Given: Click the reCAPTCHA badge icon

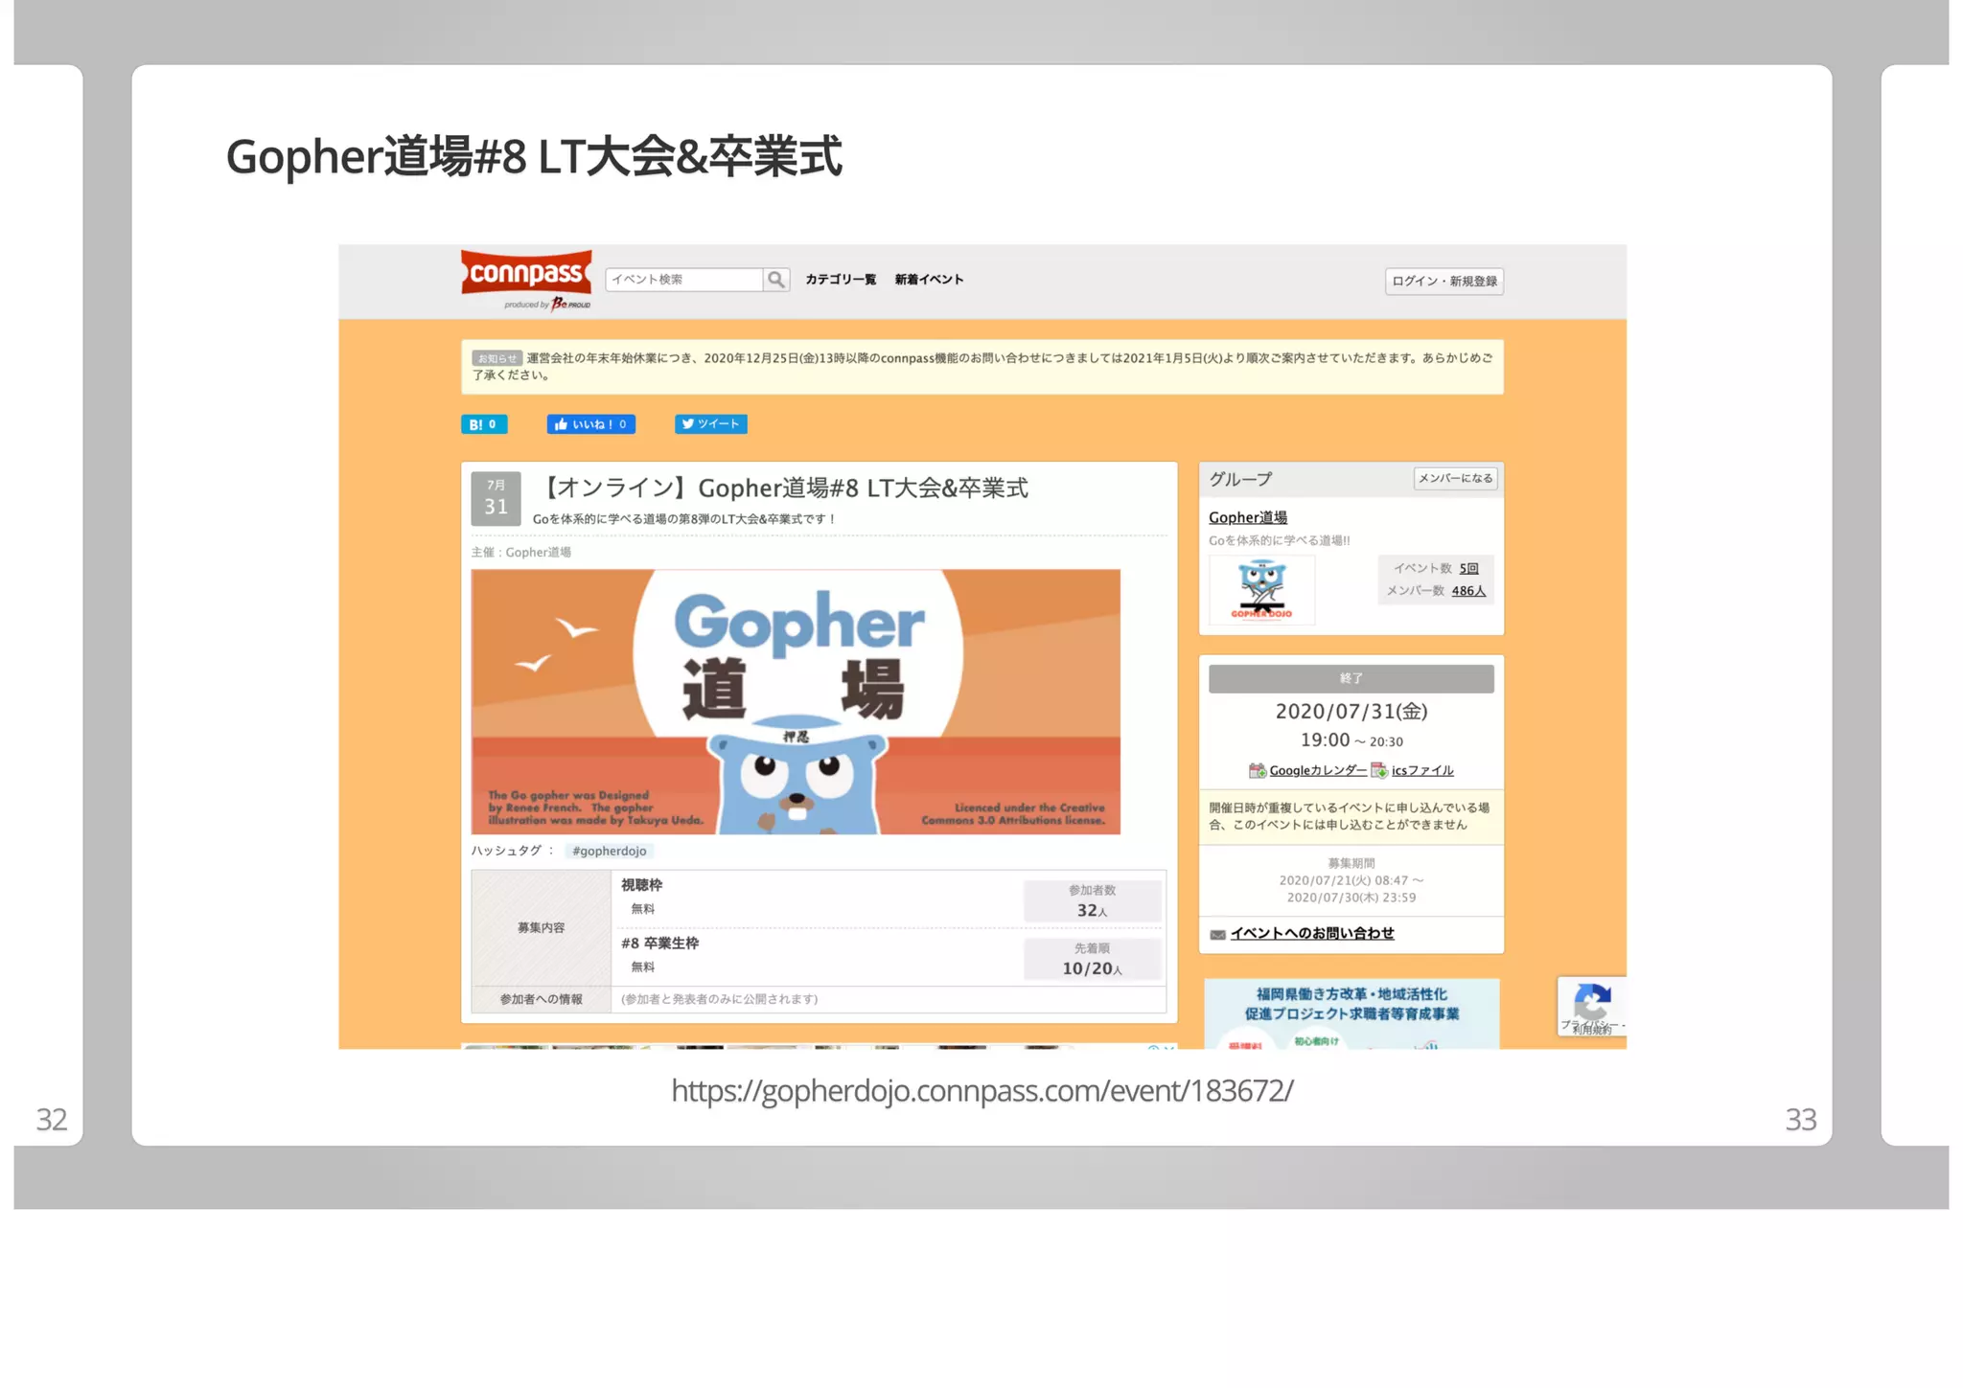Looking at the screenshot, I should (1591, 1006).
